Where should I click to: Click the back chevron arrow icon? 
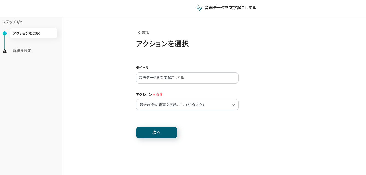tap(139, 33)
